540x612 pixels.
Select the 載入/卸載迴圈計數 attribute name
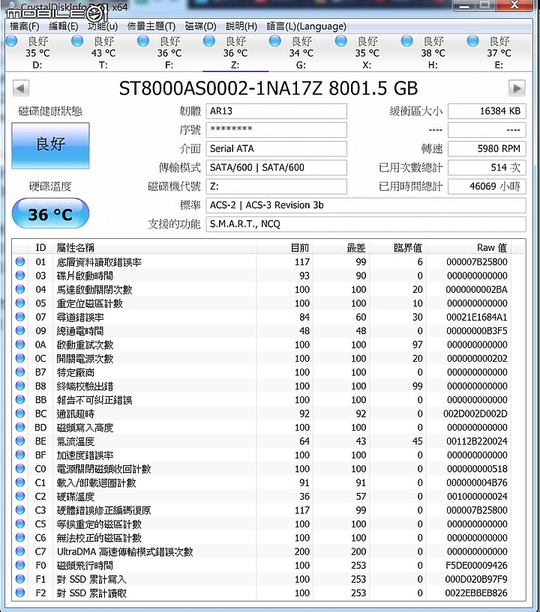pyautogui.click(x=96, y=483)
